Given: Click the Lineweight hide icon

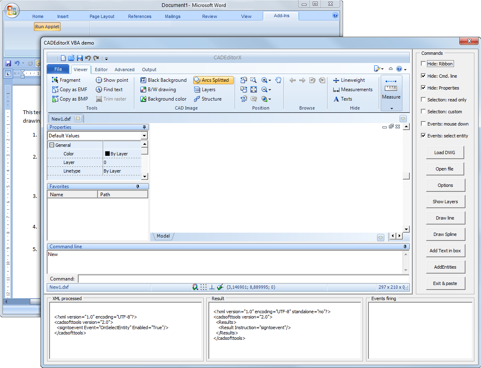Looking at the screenshot, I should click(x=336, y=80).
